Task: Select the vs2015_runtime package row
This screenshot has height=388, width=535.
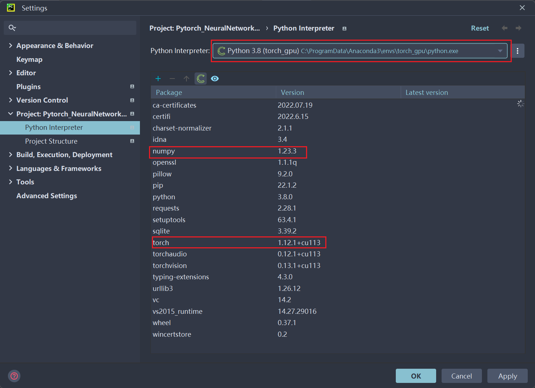Action: 338,311
